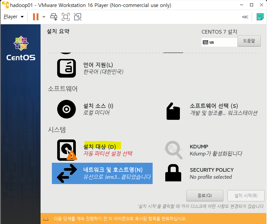Image resolution: width=267 pixels, height=224 pixels.
Task: Click text 개발 및 창조를... 워크스테이션
Action: point(223,113)
